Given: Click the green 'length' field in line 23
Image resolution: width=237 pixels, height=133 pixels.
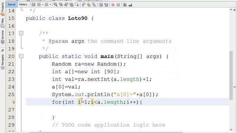Looking at the screenshot, I should coord(130,79).
